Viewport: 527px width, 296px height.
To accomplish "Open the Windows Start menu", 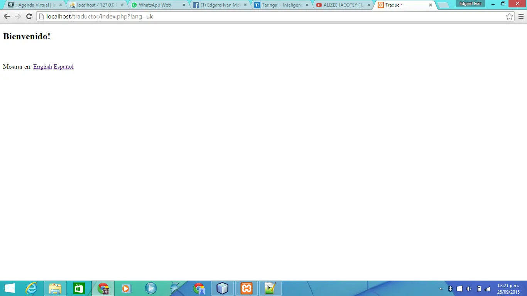I will tap(10, 288).
